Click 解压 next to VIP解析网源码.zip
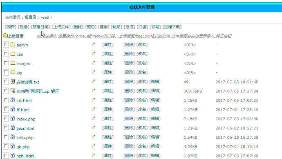282x159 pixels. (55, 91)
